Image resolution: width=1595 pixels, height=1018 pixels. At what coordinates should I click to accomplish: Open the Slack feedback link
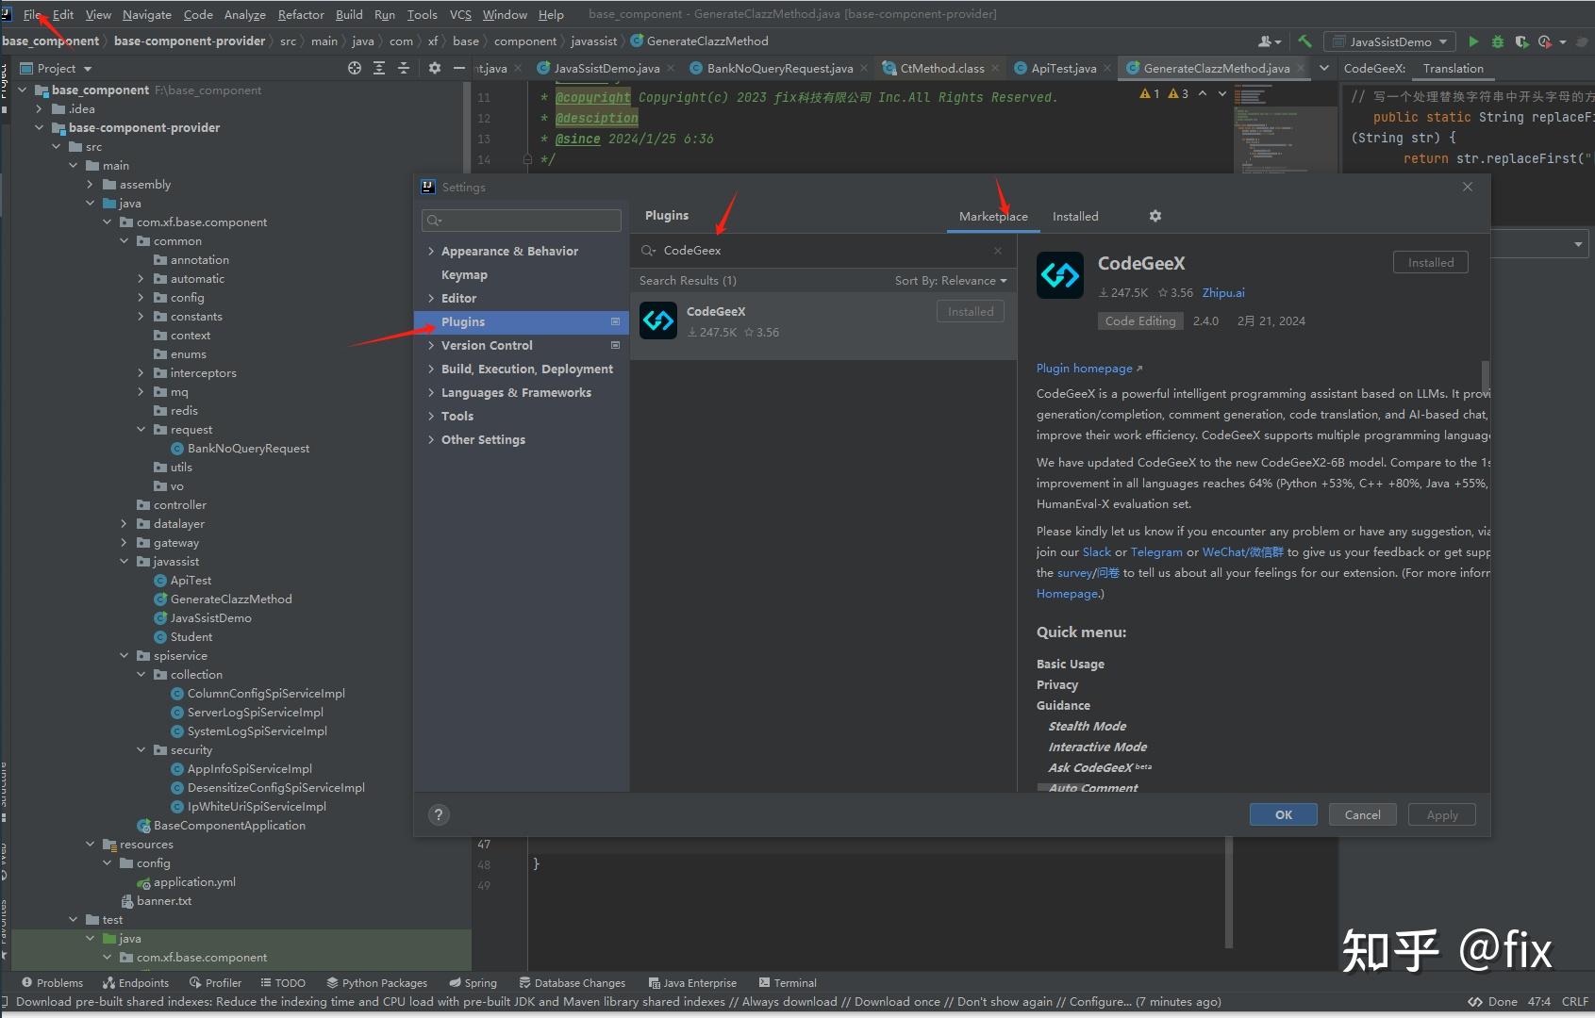coord(1097,552)
